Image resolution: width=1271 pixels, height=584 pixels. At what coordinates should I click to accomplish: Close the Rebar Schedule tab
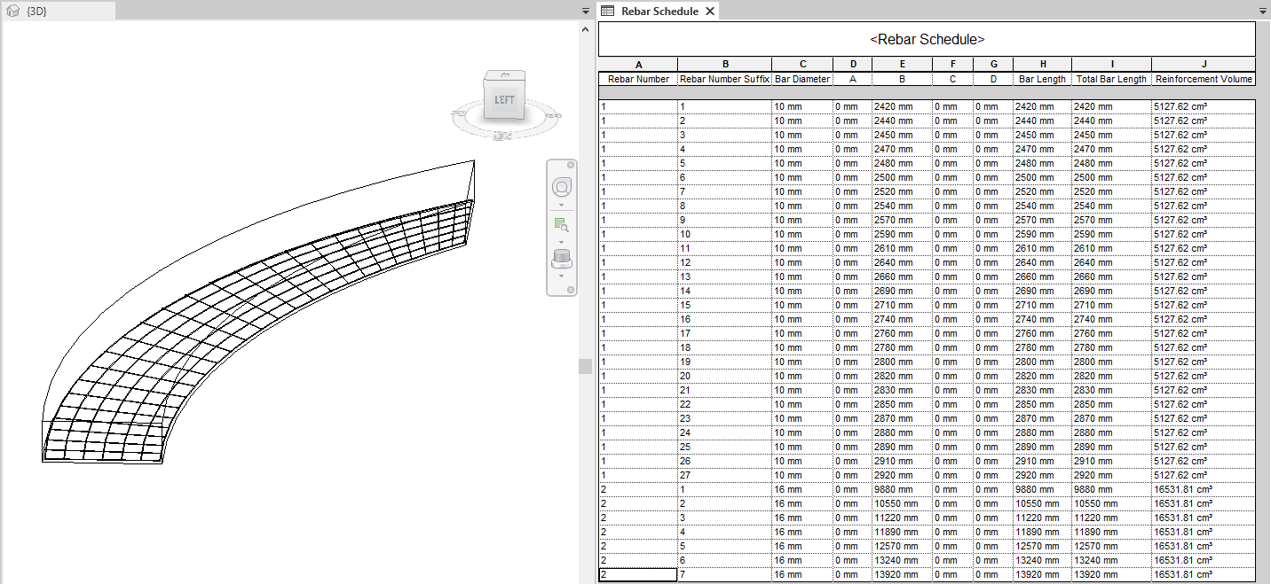coord(709,11)
